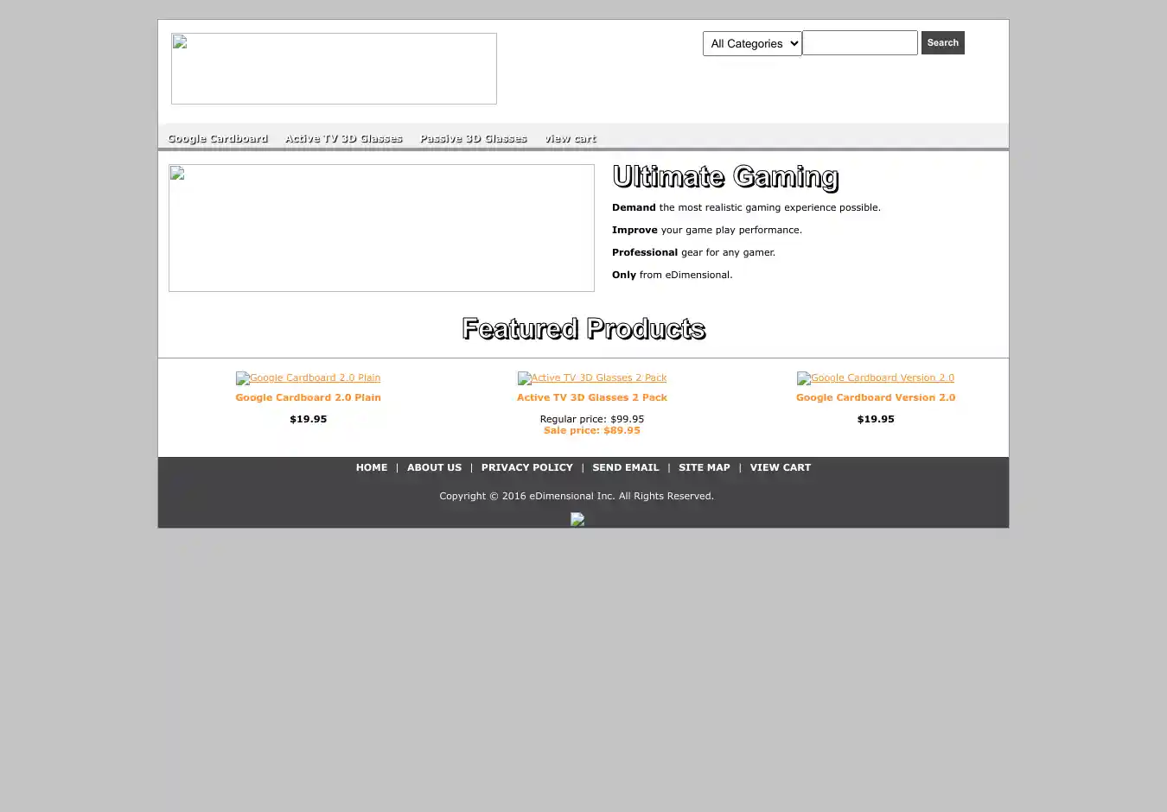This screenshot has width=1167, height=812.
Task: Open view cart in the top navigation
Action: (x=571, y=138)
